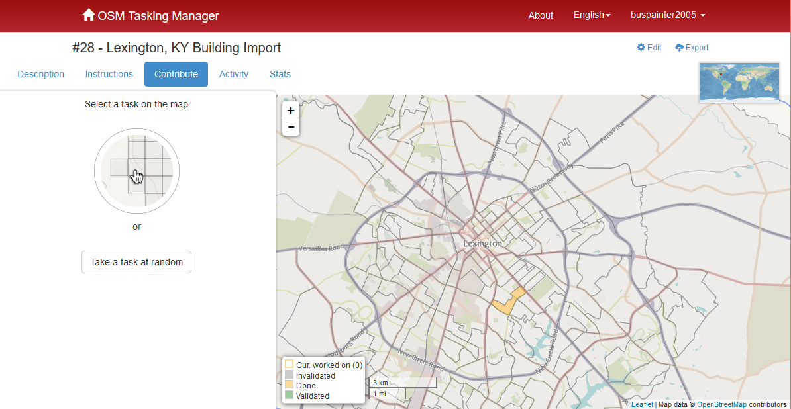
Task: Click the circular task selection illustration
Action: pyautogui.click(x=136, y=171)
